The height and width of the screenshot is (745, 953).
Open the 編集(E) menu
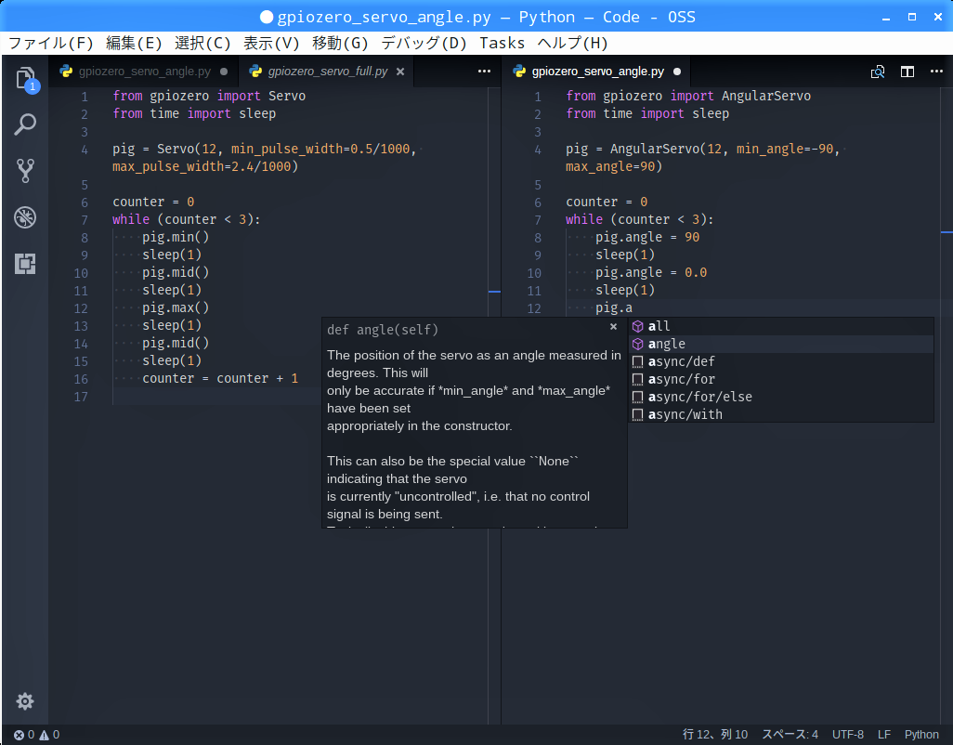pos(134,43)
